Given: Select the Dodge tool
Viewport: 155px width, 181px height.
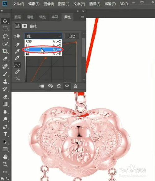Looking at the screenshot, I should coord(5,119).
